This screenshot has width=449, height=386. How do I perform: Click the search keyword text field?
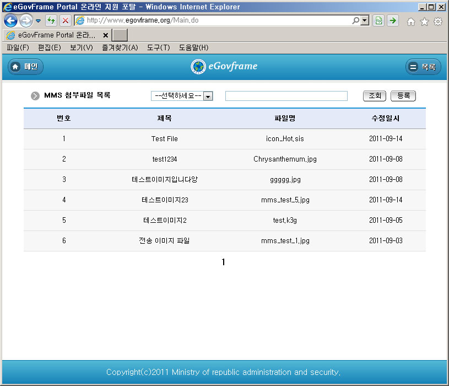tap(286, 96)
